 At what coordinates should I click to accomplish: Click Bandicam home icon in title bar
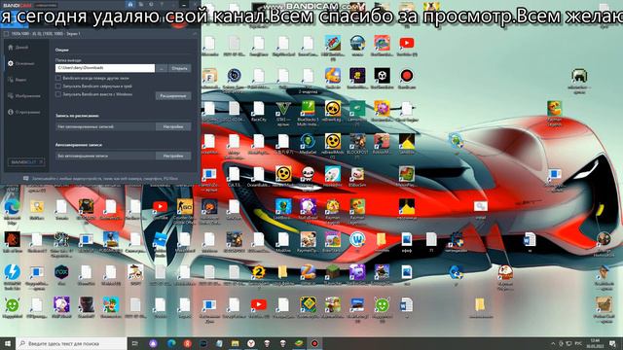point(130,4)
